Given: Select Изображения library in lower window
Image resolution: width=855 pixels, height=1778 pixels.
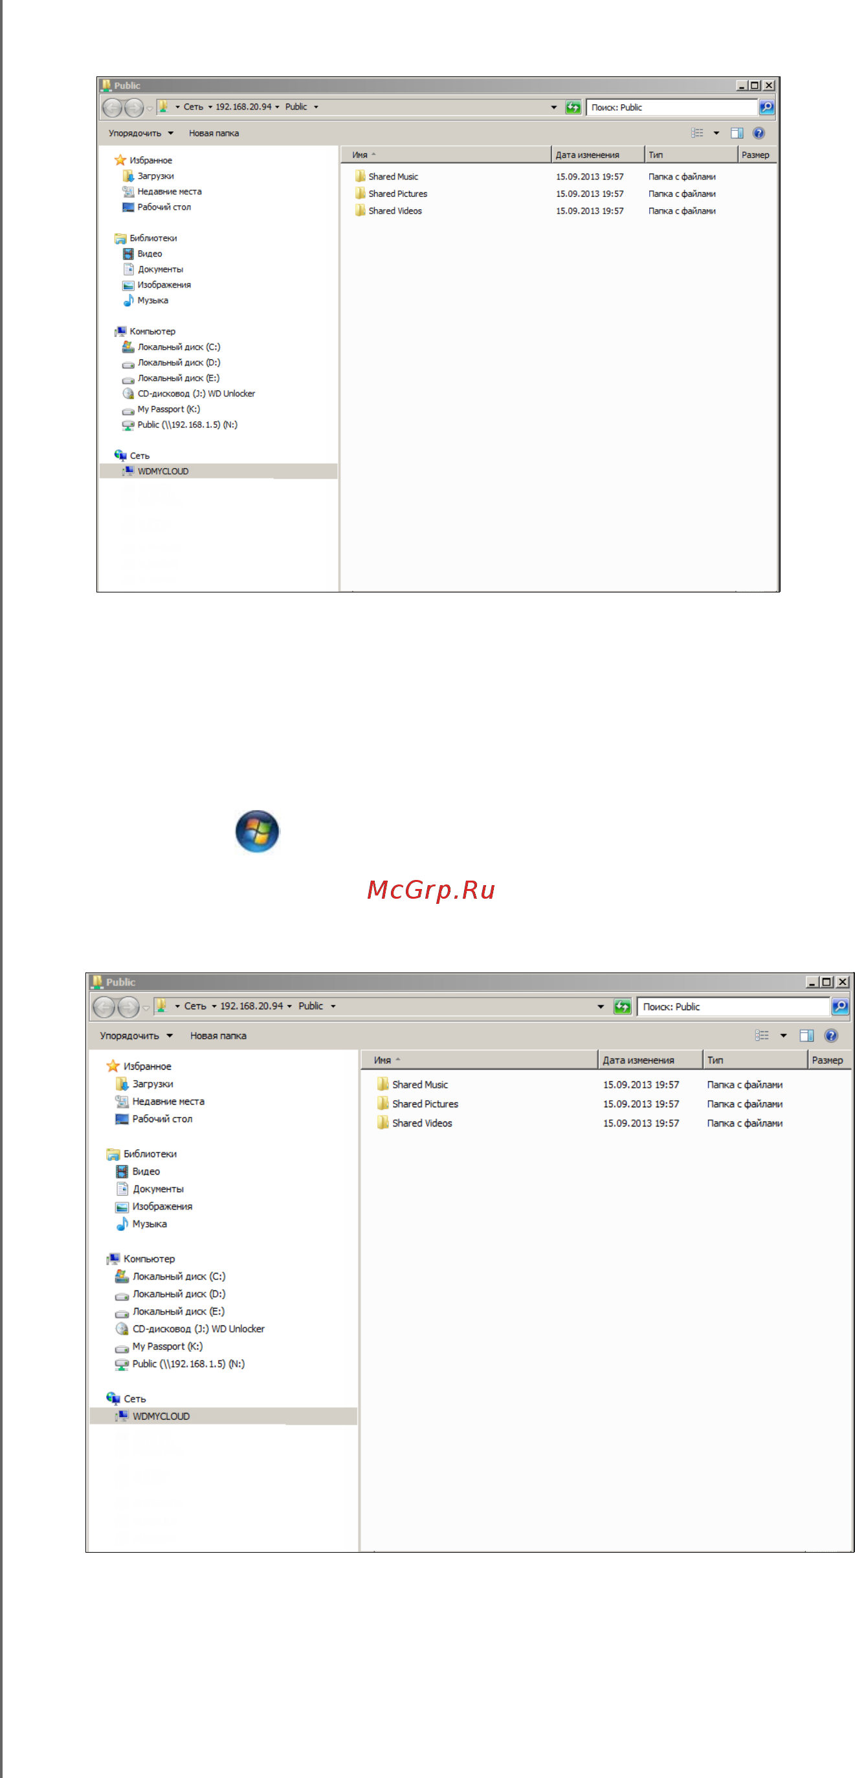Looking at the screenshot, I should pyautogui.click(x=154, y=1206).
